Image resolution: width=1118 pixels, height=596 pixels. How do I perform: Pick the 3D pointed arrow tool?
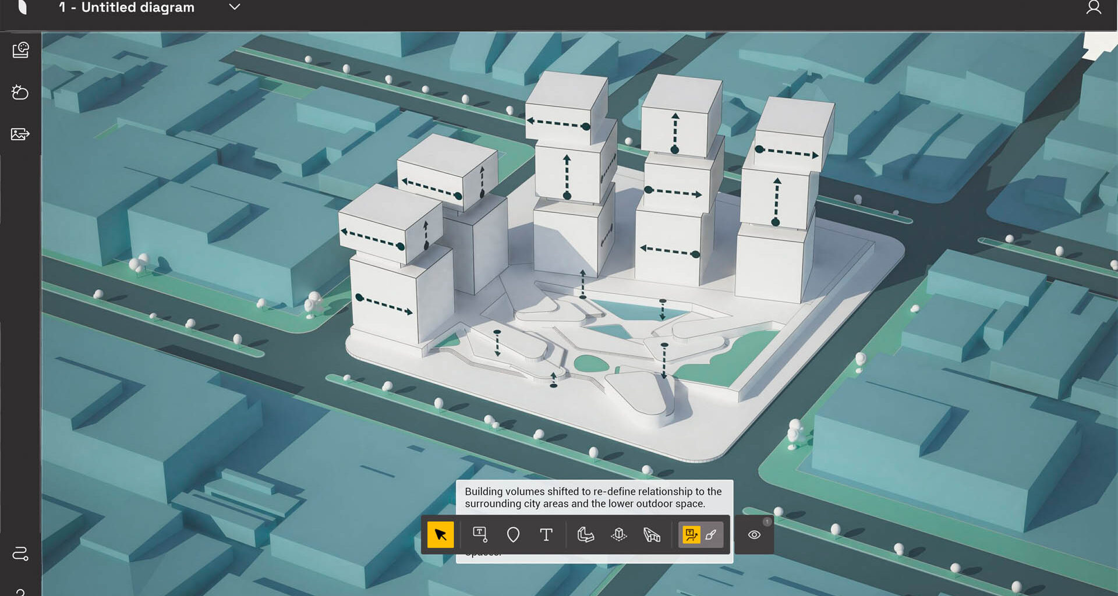click(652, 534)
